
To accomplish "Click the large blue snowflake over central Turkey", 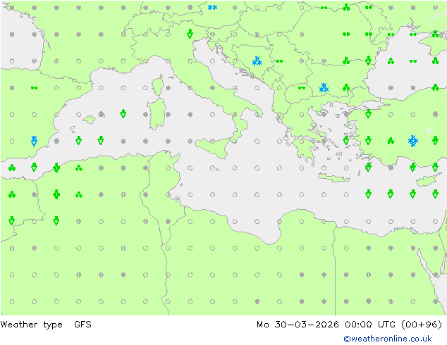I will 413,141.
